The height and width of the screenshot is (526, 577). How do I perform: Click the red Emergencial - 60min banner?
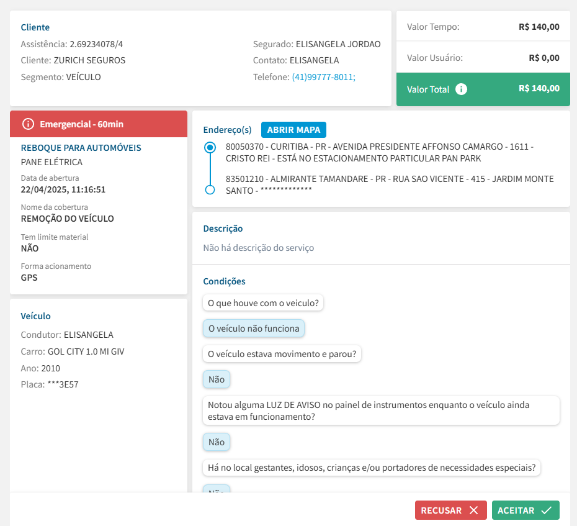coord(99,124)
